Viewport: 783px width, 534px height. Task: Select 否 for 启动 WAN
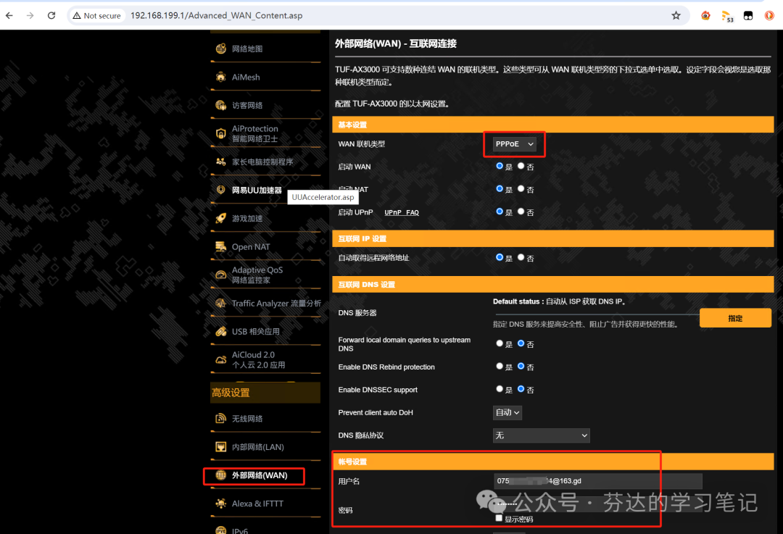pos(521,166)
